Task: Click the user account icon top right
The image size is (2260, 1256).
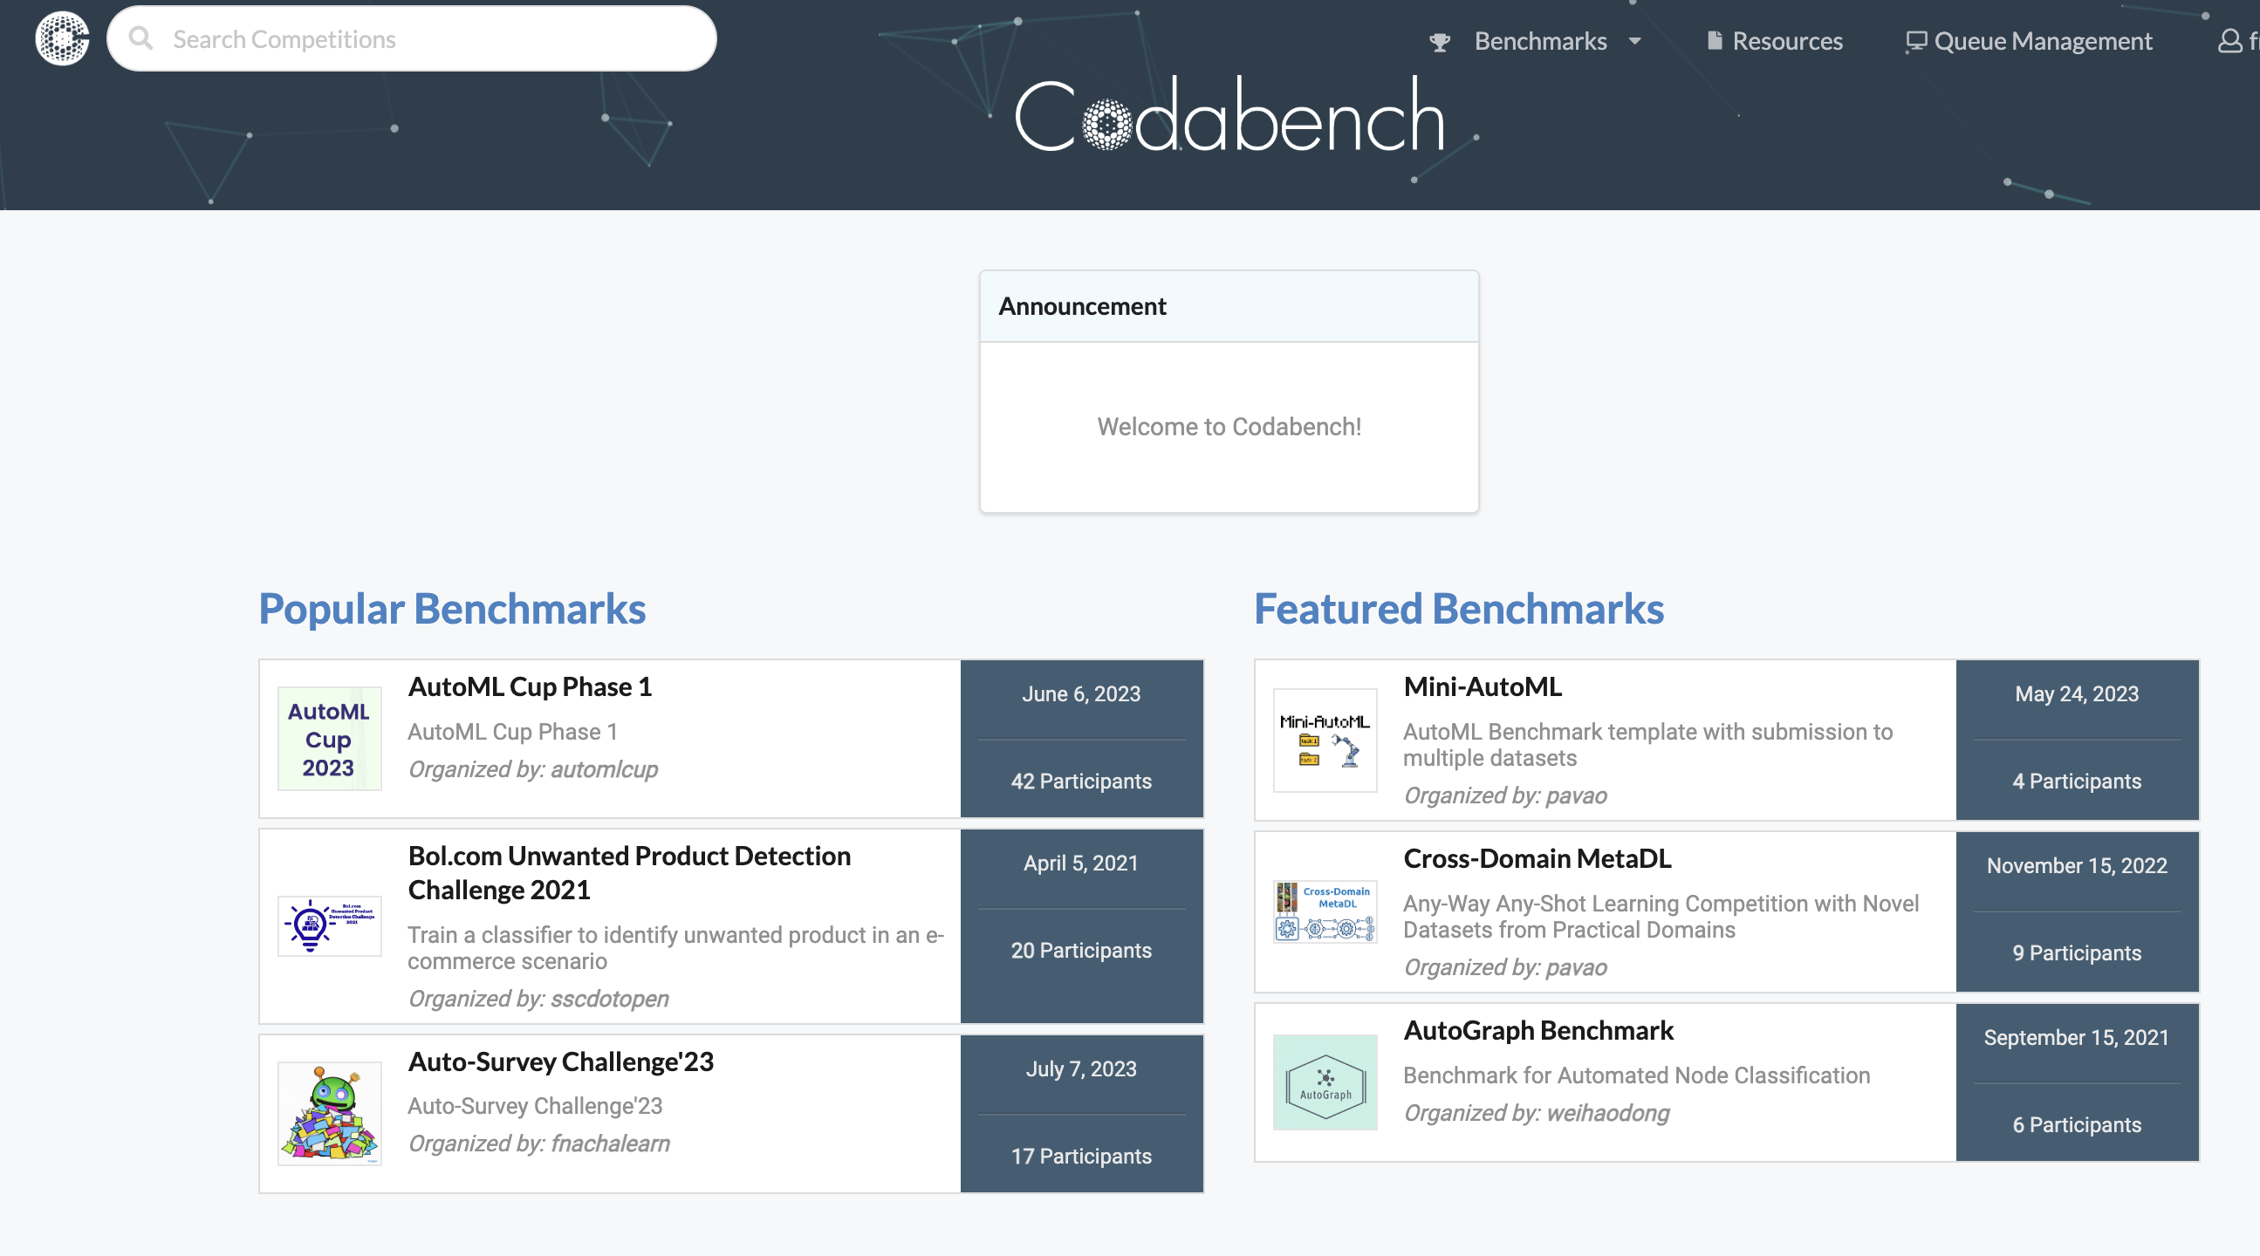Action: [x=2229, y=40]
